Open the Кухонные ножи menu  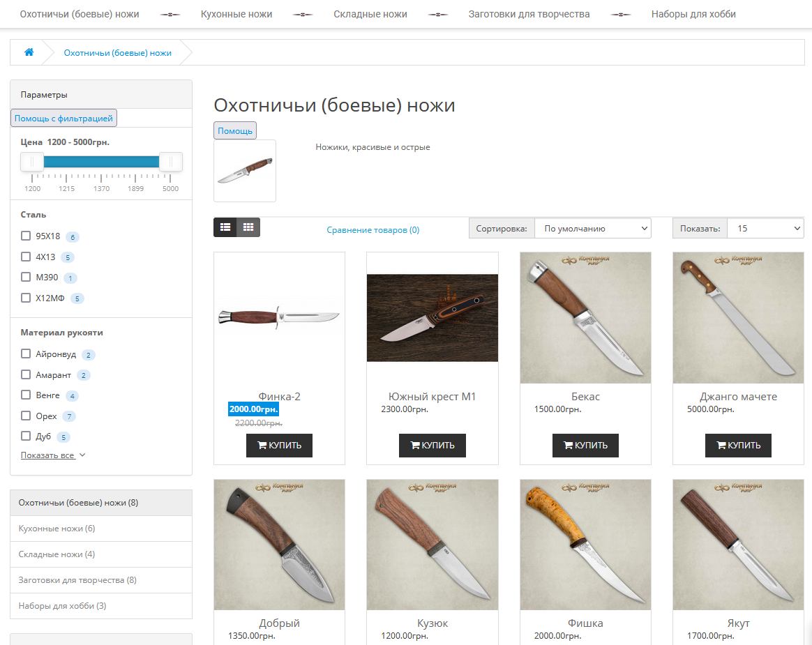click(x=236, y=13)
